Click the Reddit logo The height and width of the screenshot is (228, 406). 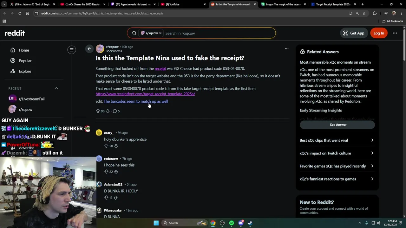coord(15,33)
